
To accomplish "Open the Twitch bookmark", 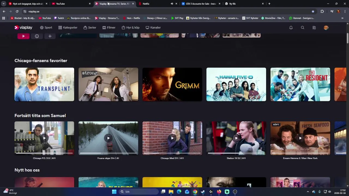I will pyautogui.click(x=59, y=18).
